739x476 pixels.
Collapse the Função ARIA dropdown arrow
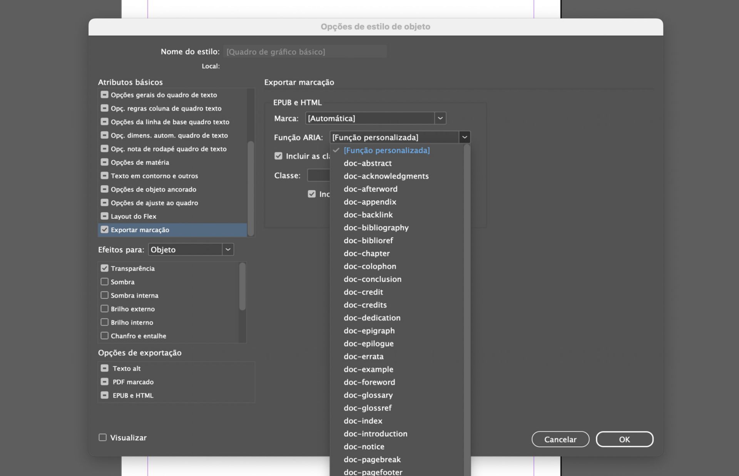click(x=465, y=137)
